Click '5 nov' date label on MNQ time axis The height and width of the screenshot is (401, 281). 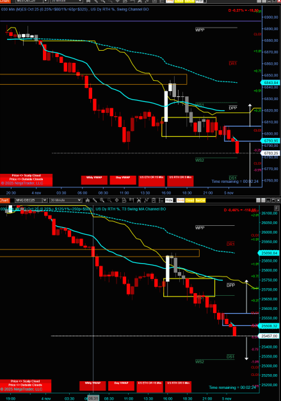coord(227,398)
